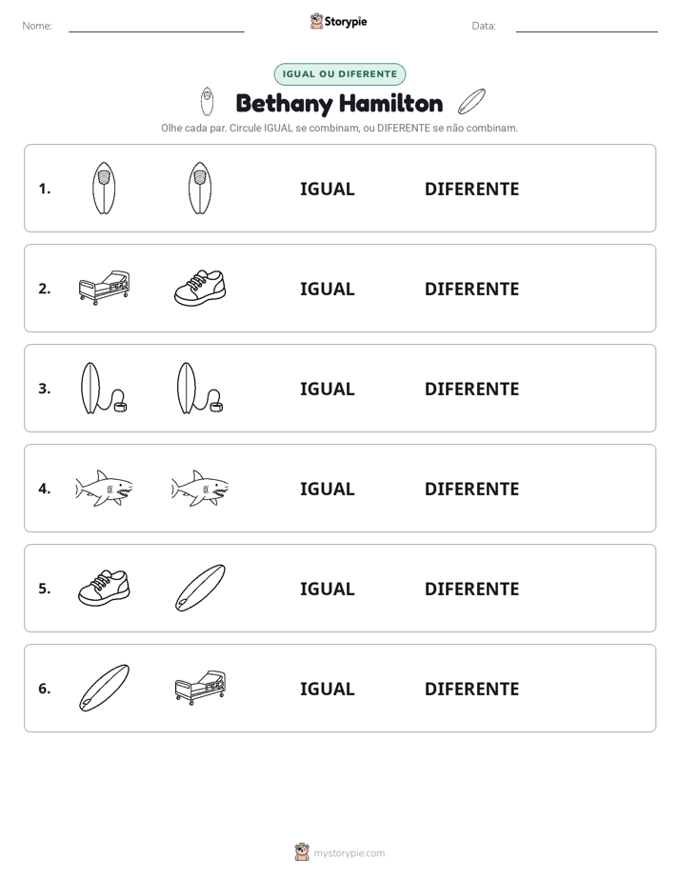
Task: Choose DIFERENTE for question 5
Action: 471,589
